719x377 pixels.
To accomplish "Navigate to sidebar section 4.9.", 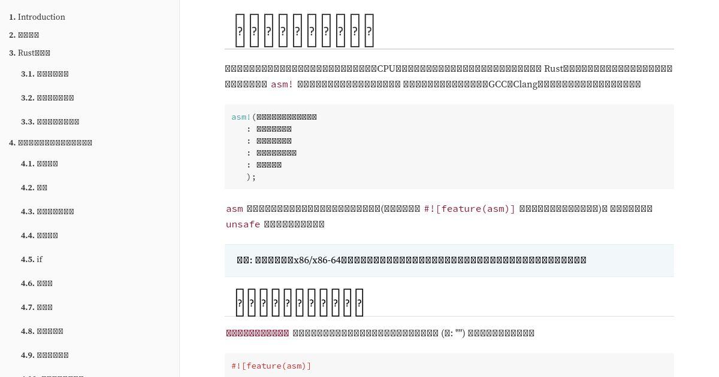I will click(x=45, y=355).
